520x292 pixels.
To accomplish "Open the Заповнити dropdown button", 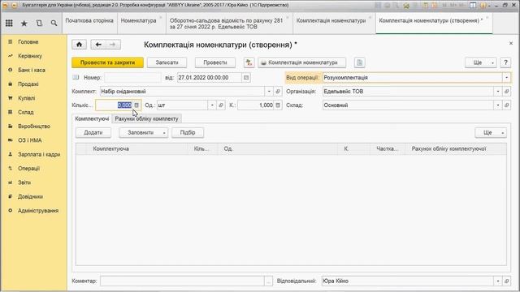I will (144, 132).
